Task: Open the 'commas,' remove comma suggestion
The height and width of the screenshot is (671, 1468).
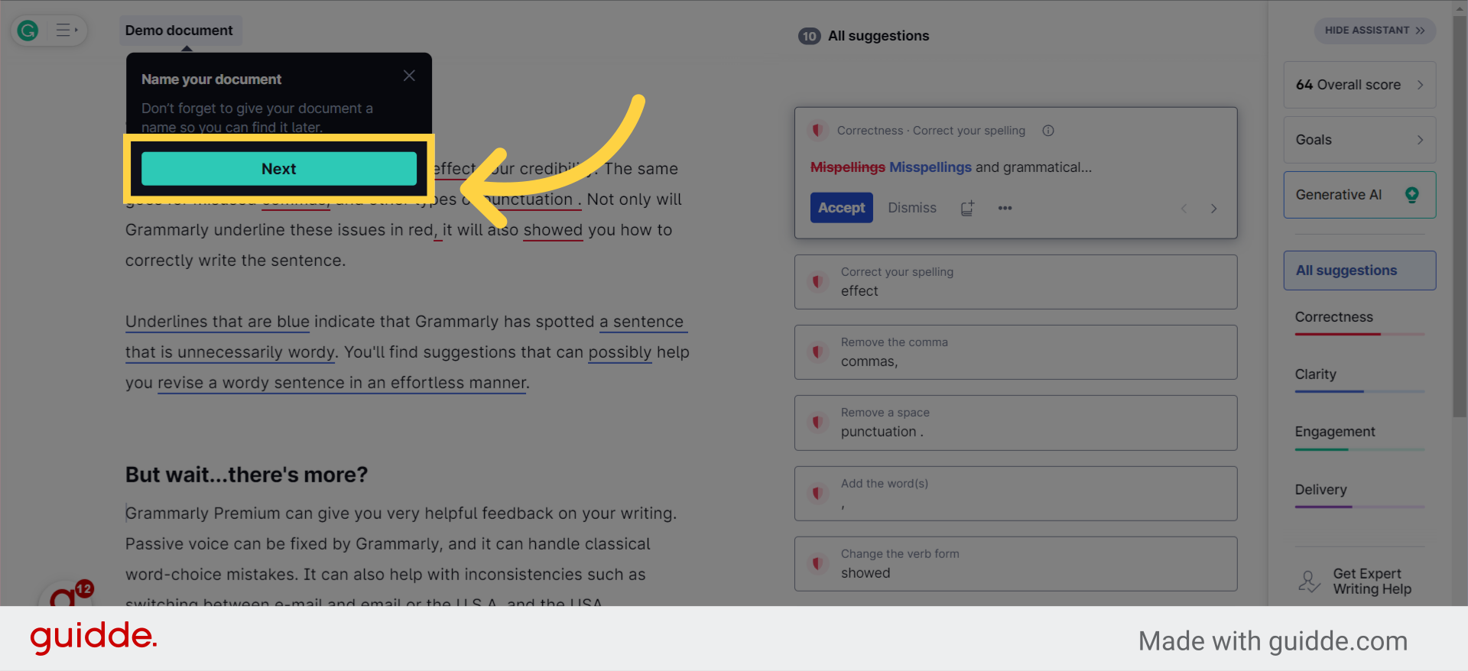Action: (1015, 352)
